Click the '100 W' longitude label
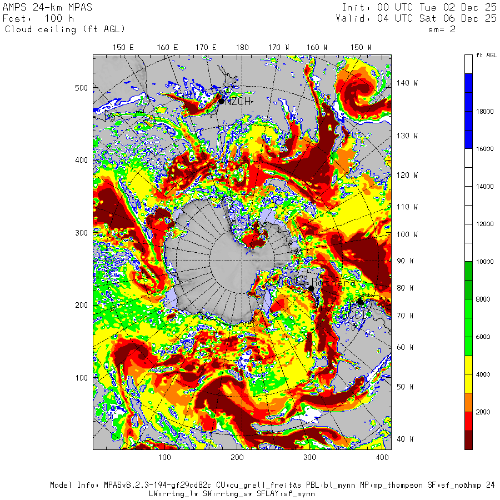Viewport: 500px width, 500px height. pyautogui.click(x=407, y=234)
